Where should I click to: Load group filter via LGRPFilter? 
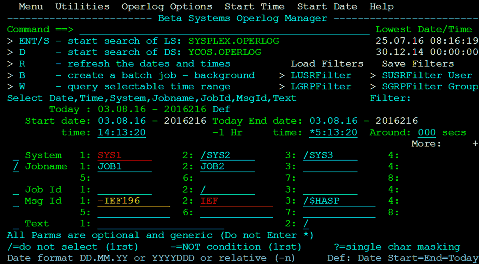pyautogui.click(x=321, y=87)
